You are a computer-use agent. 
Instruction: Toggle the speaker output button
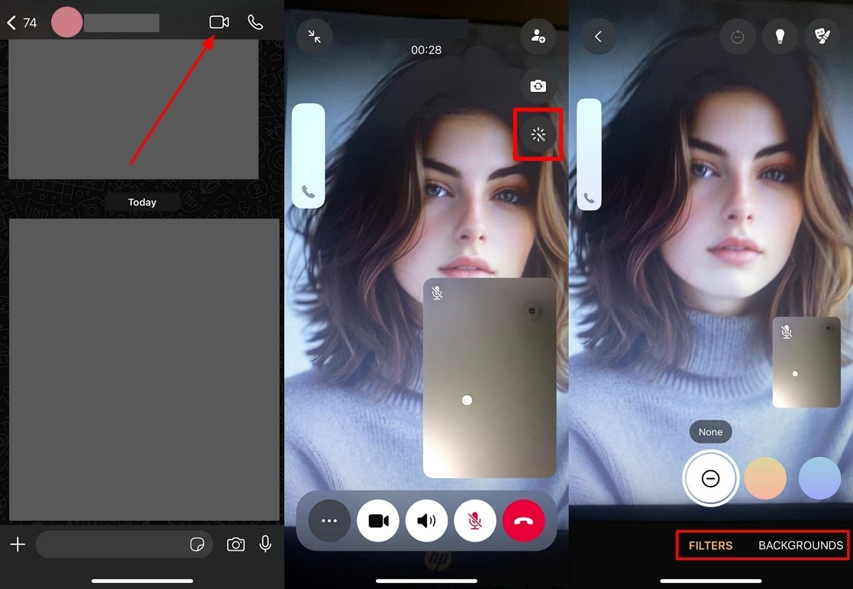427,521
